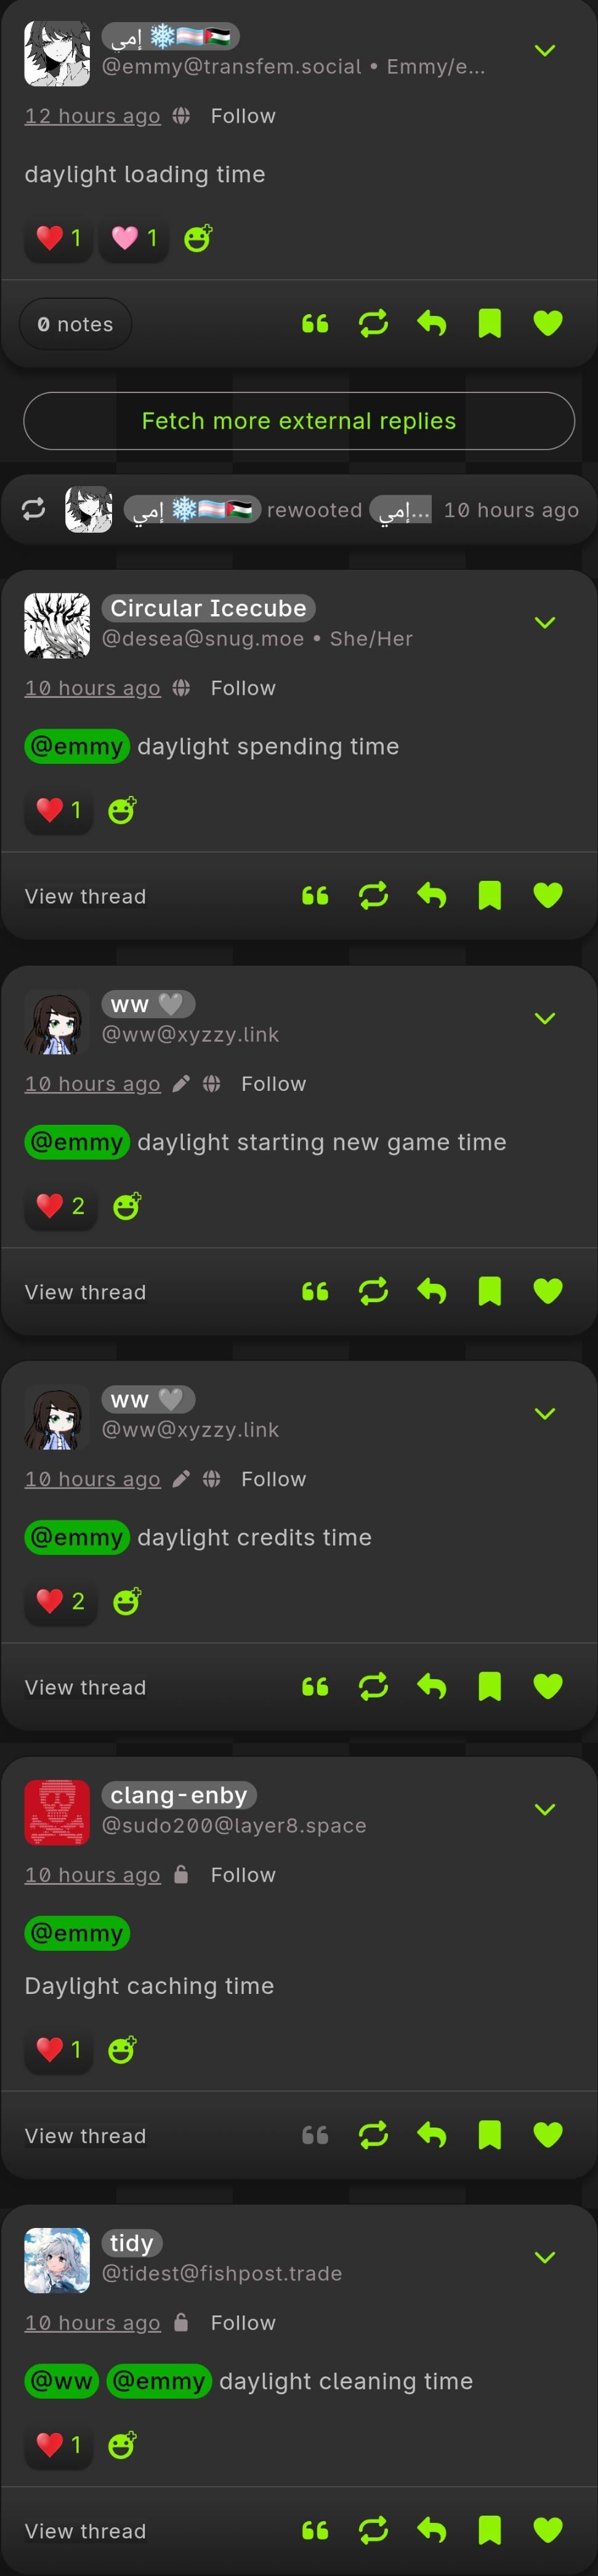Open tidy's avatar thumbnail
This screenshot has width=598, height=2576.
click(x=57, y=2260)
